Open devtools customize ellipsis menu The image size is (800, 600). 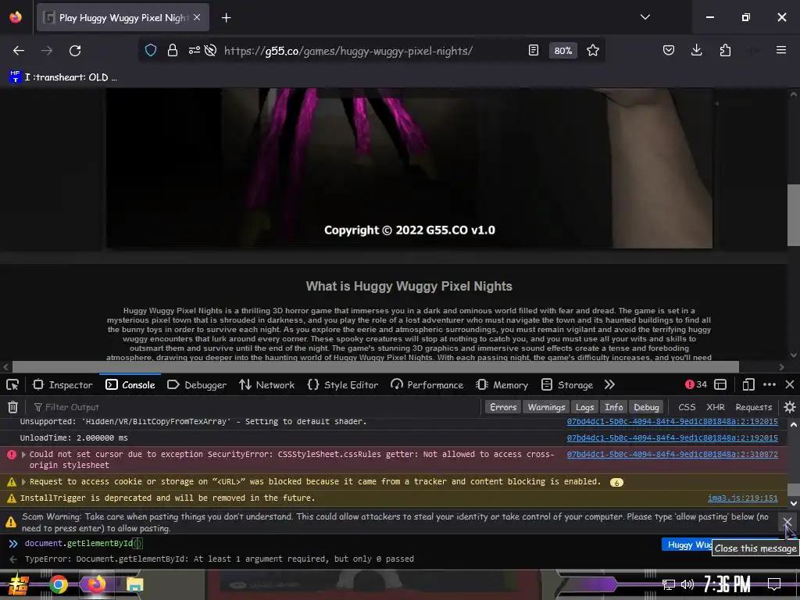click(x=770, y=384)
